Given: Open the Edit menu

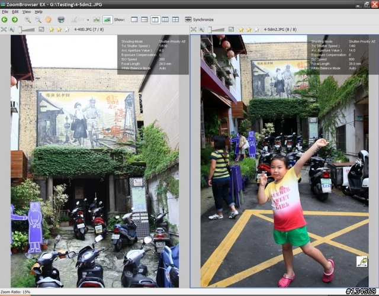Looking at the screenshot, I should 15,12.
